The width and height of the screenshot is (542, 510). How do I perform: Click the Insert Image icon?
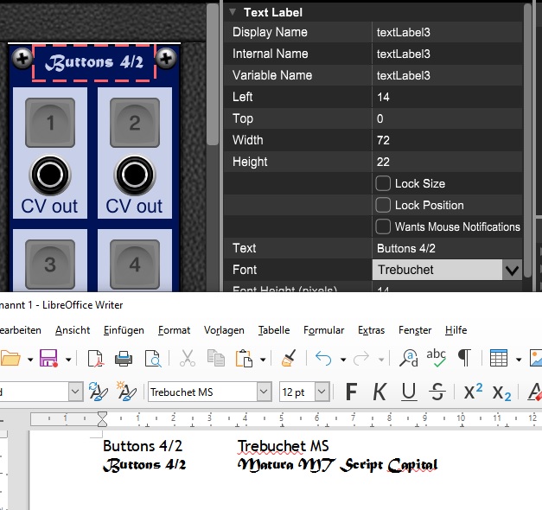[536, 358]
